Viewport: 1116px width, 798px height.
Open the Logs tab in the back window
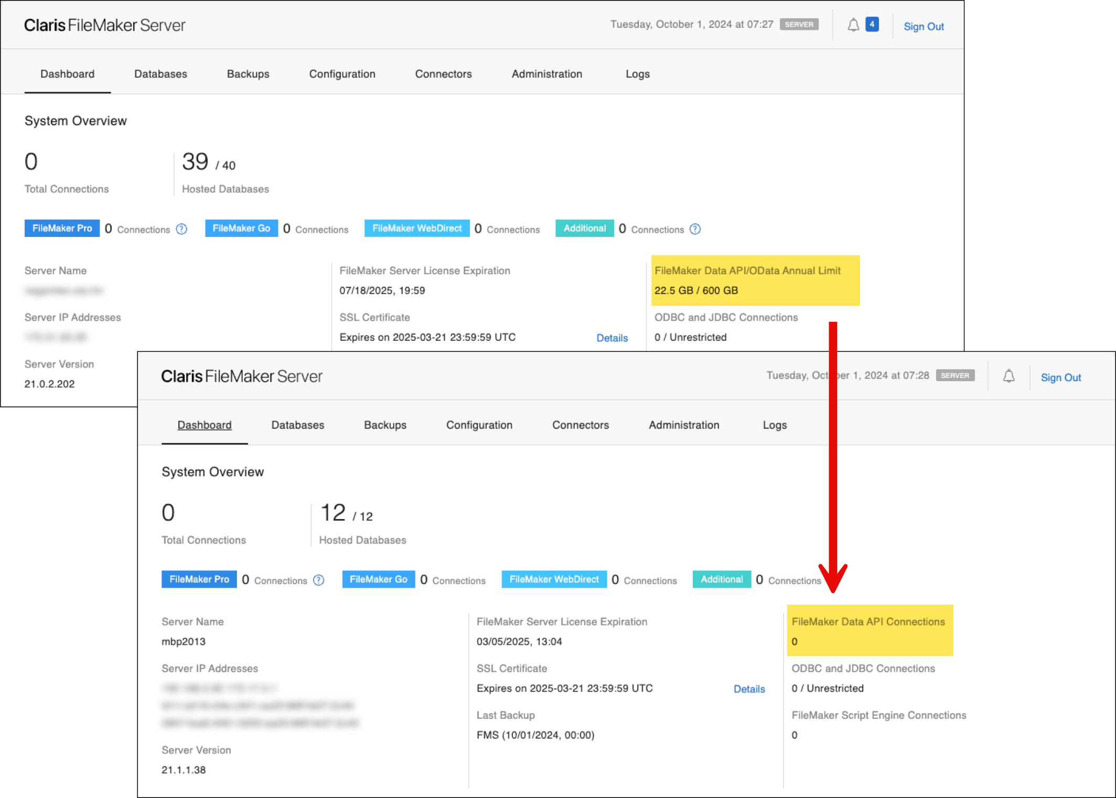(638, 74)
